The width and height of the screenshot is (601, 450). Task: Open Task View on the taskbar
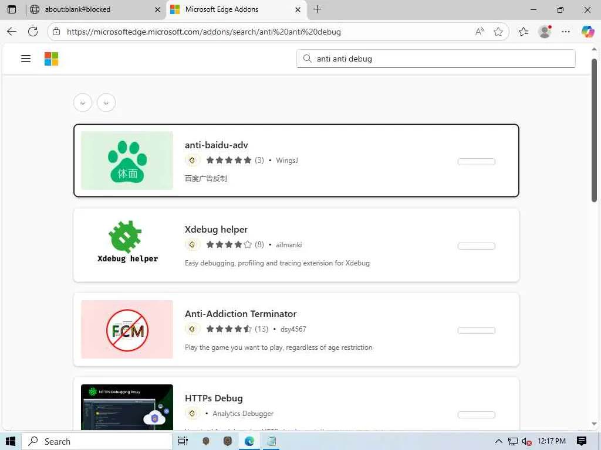[183, 442]
